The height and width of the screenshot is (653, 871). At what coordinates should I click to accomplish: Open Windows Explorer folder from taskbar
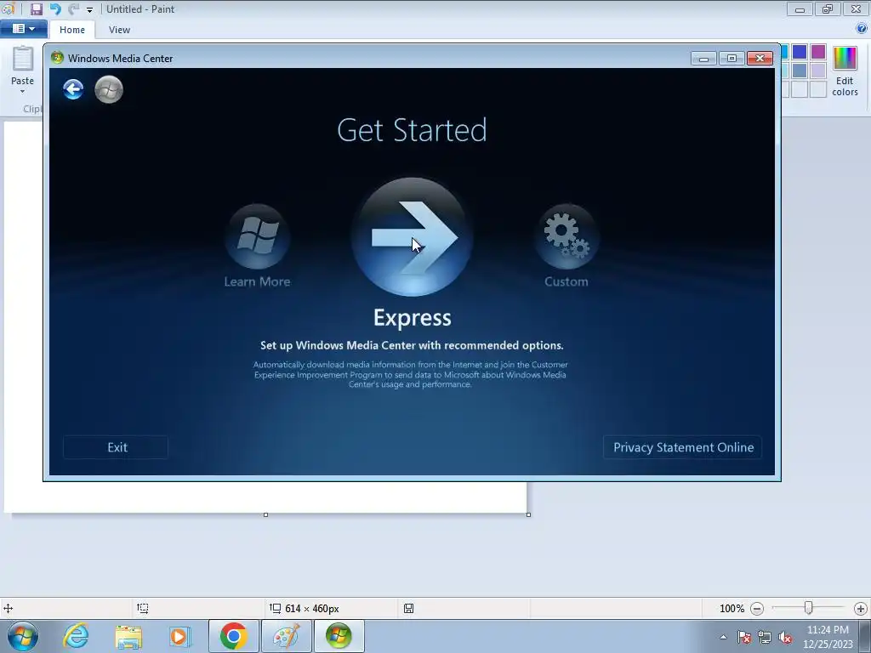click(128, 636)
